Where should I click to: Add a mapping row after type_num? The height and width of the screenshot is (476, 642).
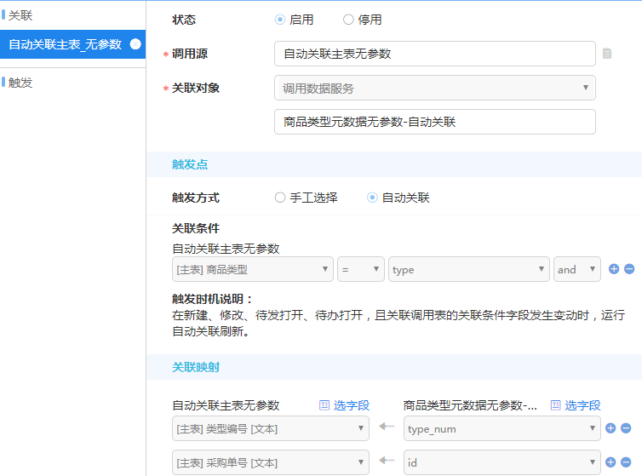(x=610, y=428)
